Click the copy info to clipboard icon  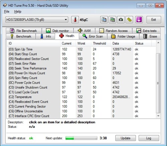click(104, 20)
